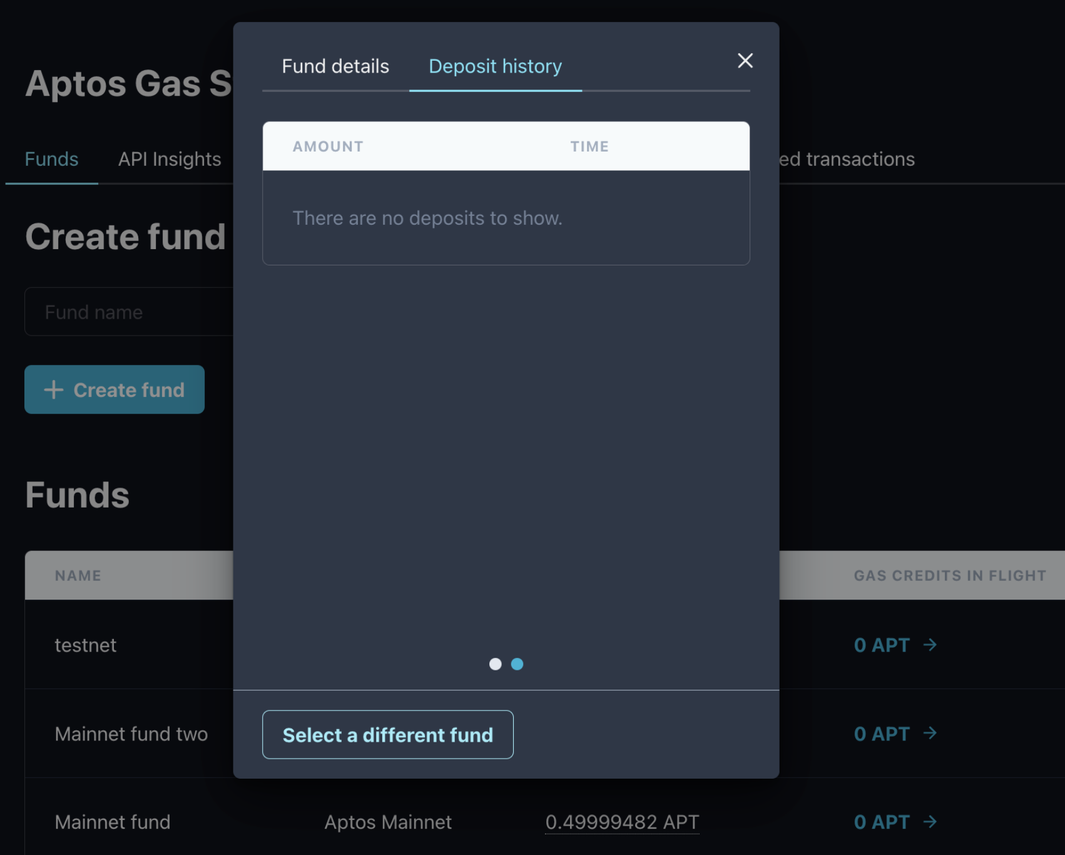Open the API Insights tab

[170, 159]
